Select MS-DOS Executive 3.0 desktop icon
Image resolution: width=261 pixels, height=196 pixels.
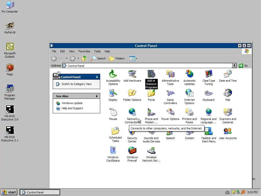coord(10,113)
